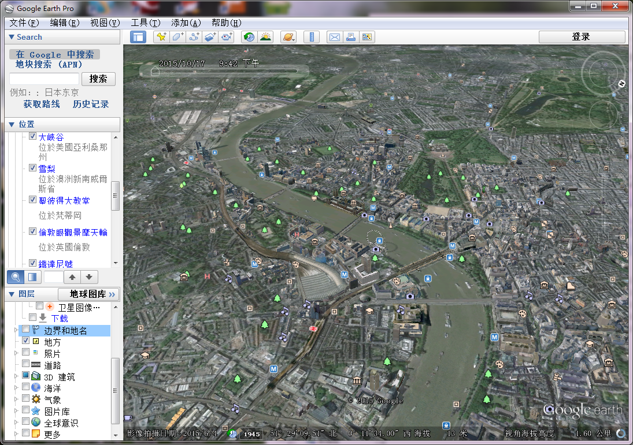Select the 地块搜索 (APN) tab

[x=49, y=65]
